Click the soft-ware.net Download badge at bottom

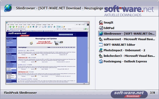coord(129,94)
